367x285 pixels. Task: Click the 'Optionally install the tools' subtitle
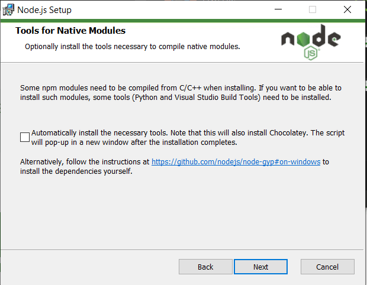coord(133,47)
